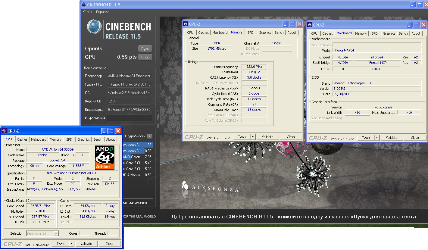The width and height of the screenshot is (428, 250).
Task: Open Bench tab in Memory window
Action: pos(279,33)
